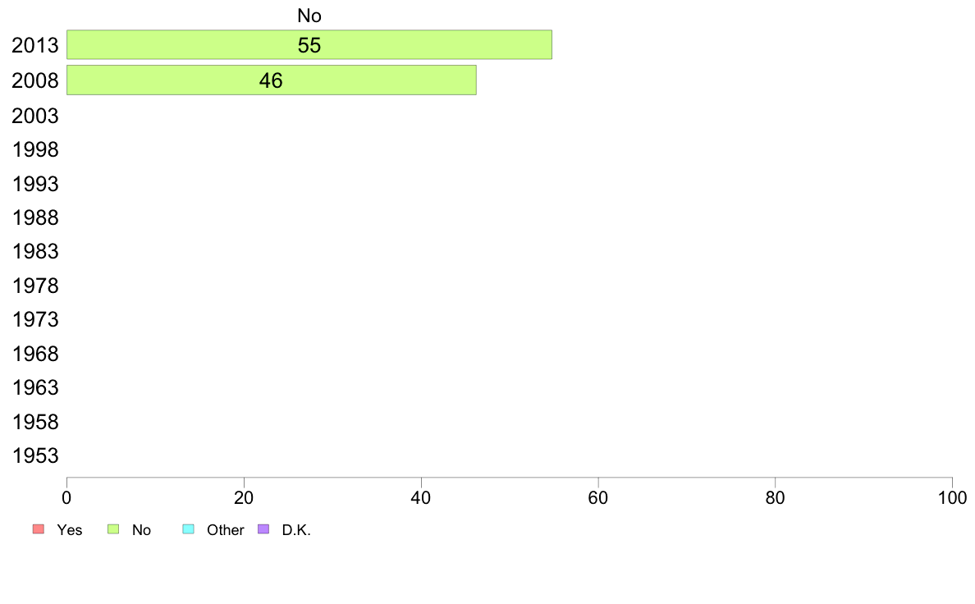Click the cyan Other legend swatch

point(189,528)
